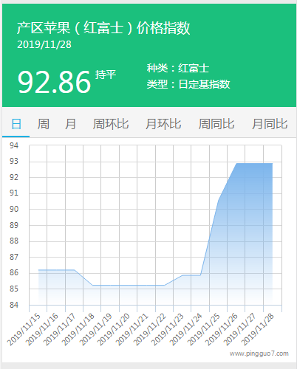
Task: Click the x-axis label 2019/11/18
Action: (x=78, y=329)
